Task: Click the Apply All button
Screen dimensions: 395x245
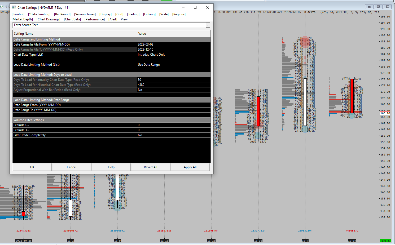Action: click(190, 167)
